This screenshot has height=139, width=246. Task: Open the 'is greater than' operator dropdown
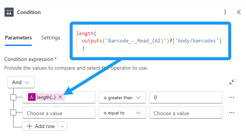pyautogui.click(x=122, y=97)
